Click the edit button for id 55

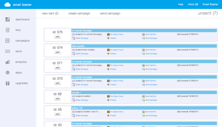(57, 114)
